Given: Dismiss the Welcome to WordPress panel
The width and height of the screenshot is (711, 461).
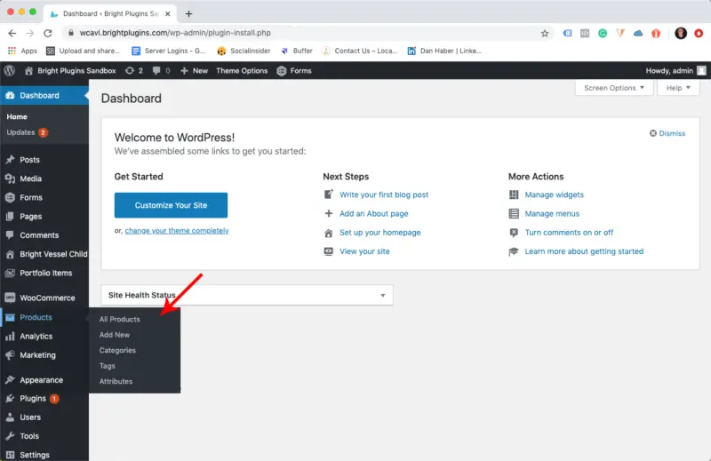Looking at the screenshot, I should [x=667, y=133].
